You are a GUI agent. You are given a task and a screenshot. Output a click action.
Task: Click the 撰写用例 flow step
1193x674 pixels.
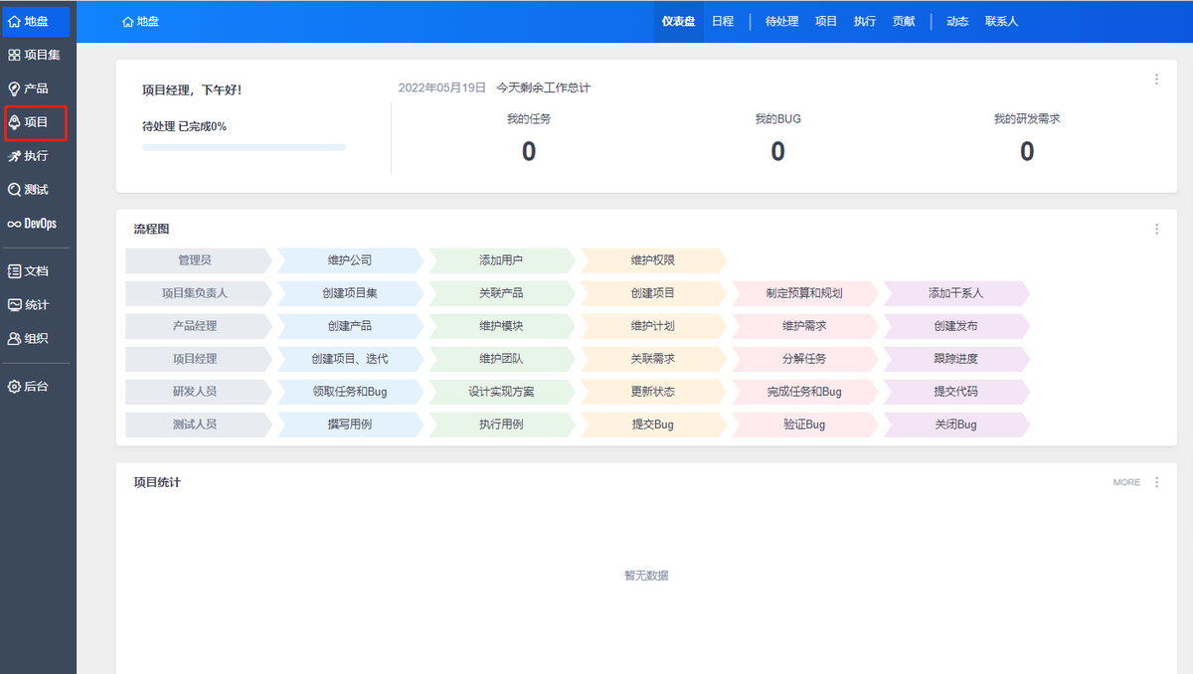coord(350,424)
